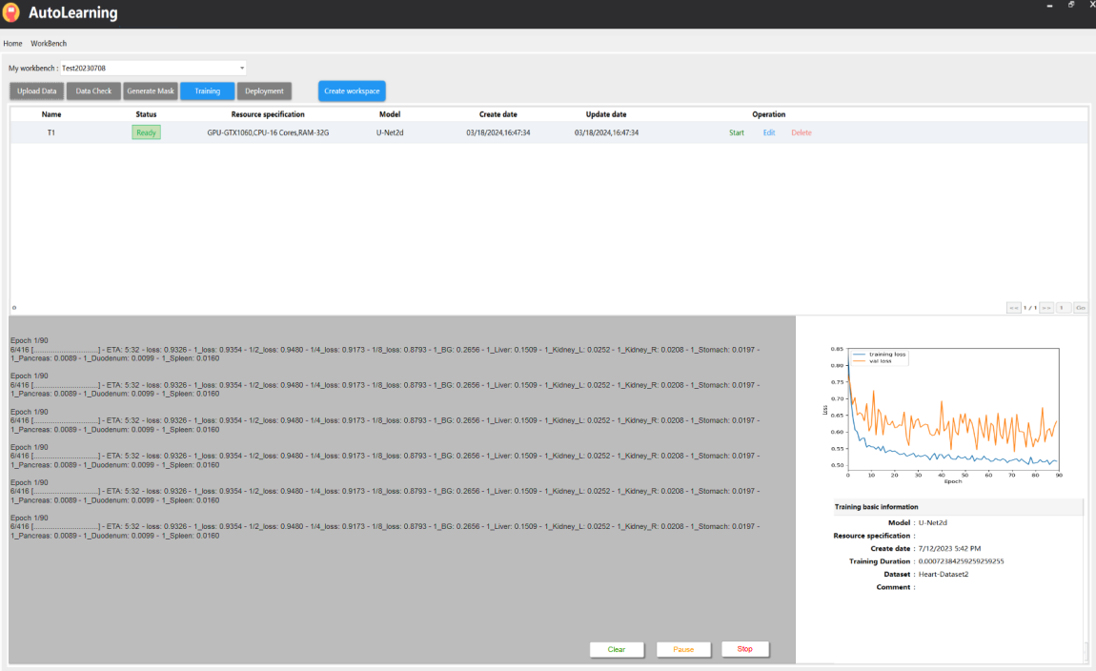Restore the AutoLearning window size

pos(1071,5)
